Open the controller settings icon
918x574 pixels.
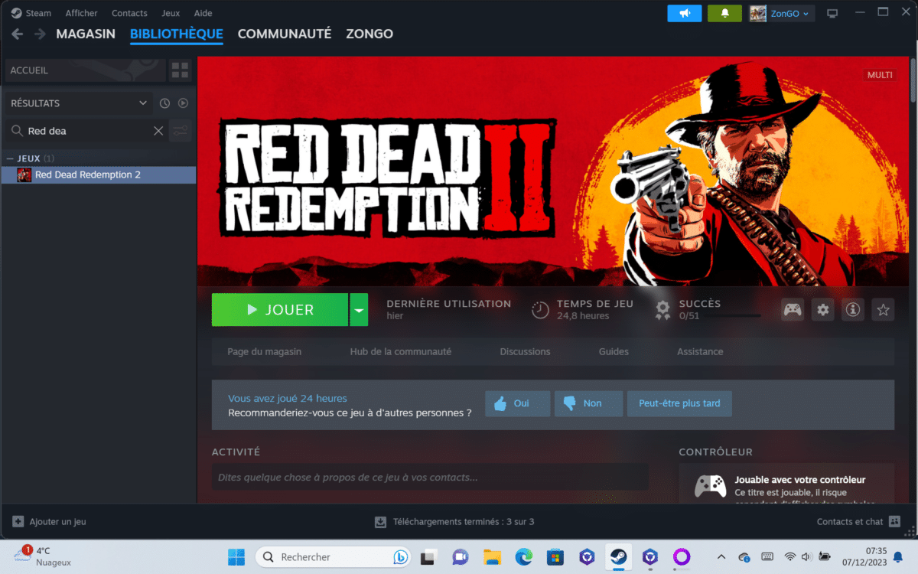pos(793,310)
